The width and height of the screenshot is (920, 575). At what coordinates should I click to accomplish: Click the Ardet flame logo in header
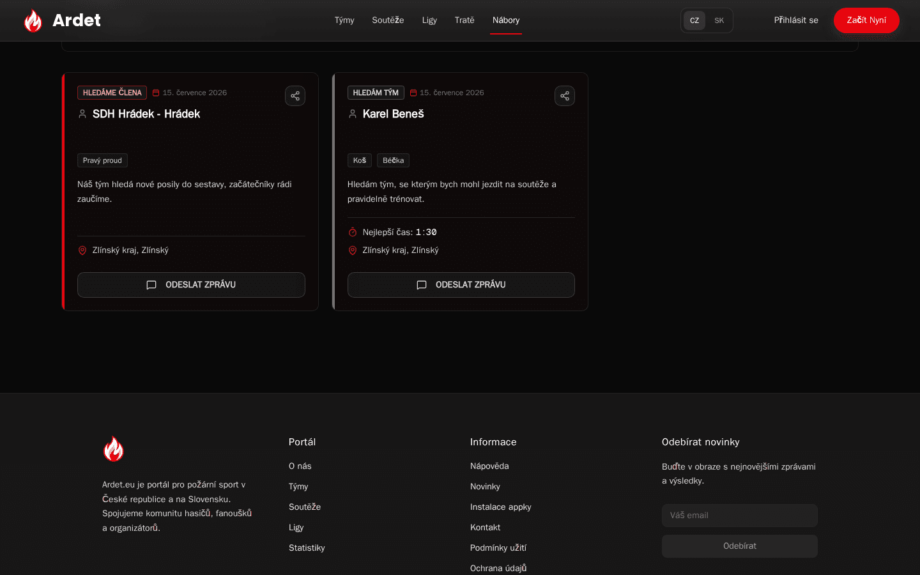pos(33,20)
